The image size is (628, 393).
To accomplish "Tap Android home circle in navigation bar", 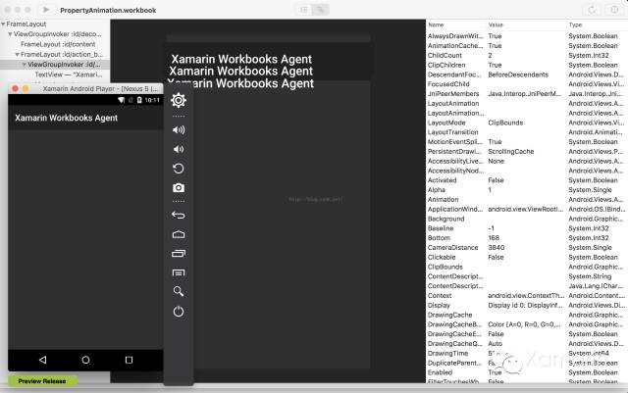I will (85, 360).
